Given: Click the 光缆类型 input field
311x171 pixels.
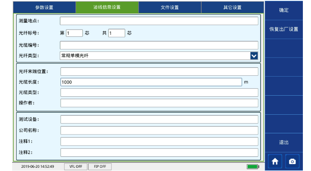Looking at the screenshot, I should click(x=159, y=92).
